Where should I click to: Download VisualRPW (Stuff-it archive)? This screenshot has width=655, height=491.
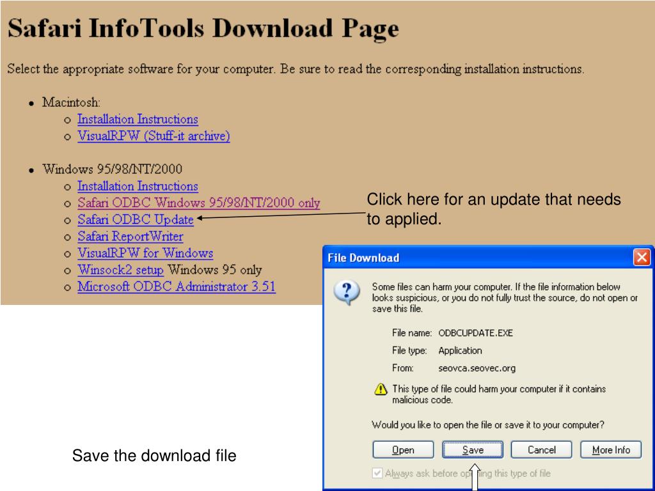154,136
